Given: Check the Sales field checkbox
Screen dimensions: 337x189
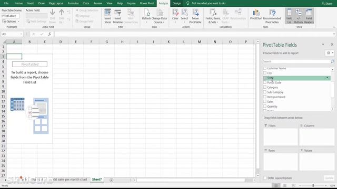Looking at the screenshot, I should pos(265,101).
